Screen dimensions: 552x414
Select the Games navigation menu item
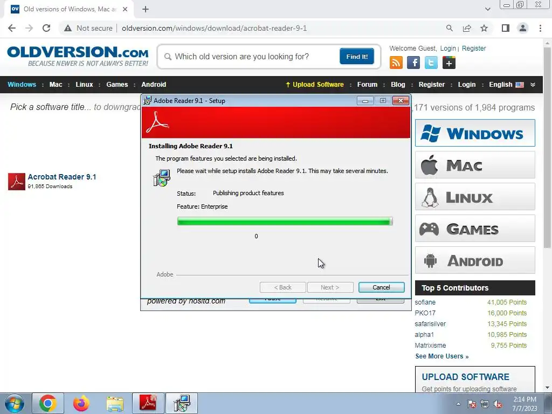(117, 85)
